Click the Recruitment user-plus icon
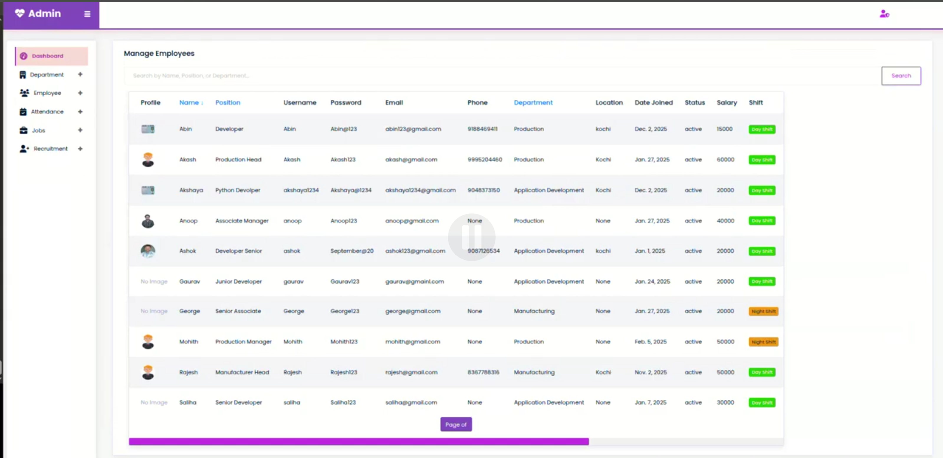Image resolution: width=943 pixels, height=458 pixels. pos(24,149)
